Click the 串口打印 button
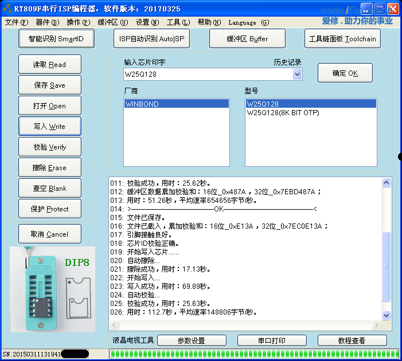Image resolution: width=402 pixels, height=361 pixels. click(272, 340)
